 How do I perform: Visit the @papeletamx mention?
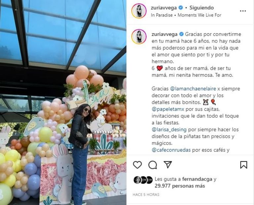tap(168, 109)
